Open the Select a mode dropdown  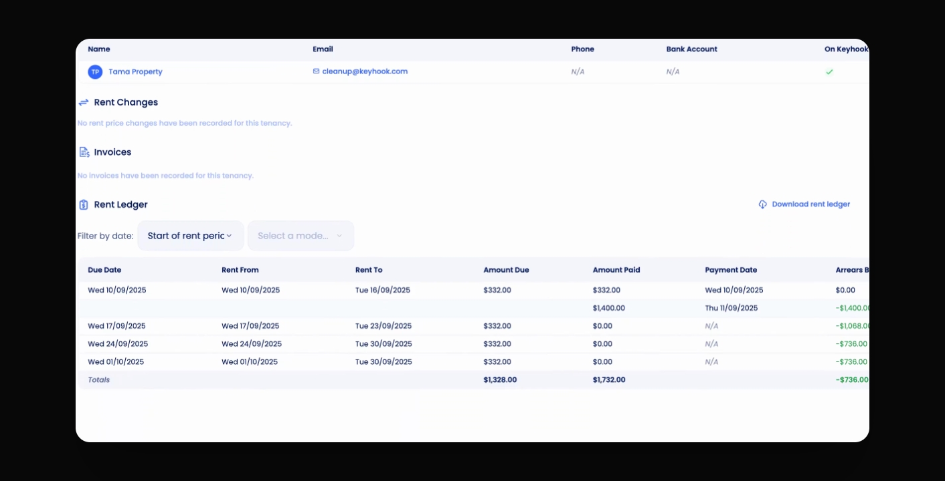300,236
